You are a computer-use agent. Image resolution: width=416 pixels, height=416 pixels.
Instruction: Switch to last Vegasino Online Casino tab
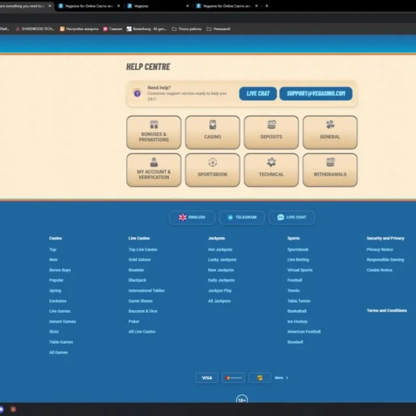pos(227,6)
